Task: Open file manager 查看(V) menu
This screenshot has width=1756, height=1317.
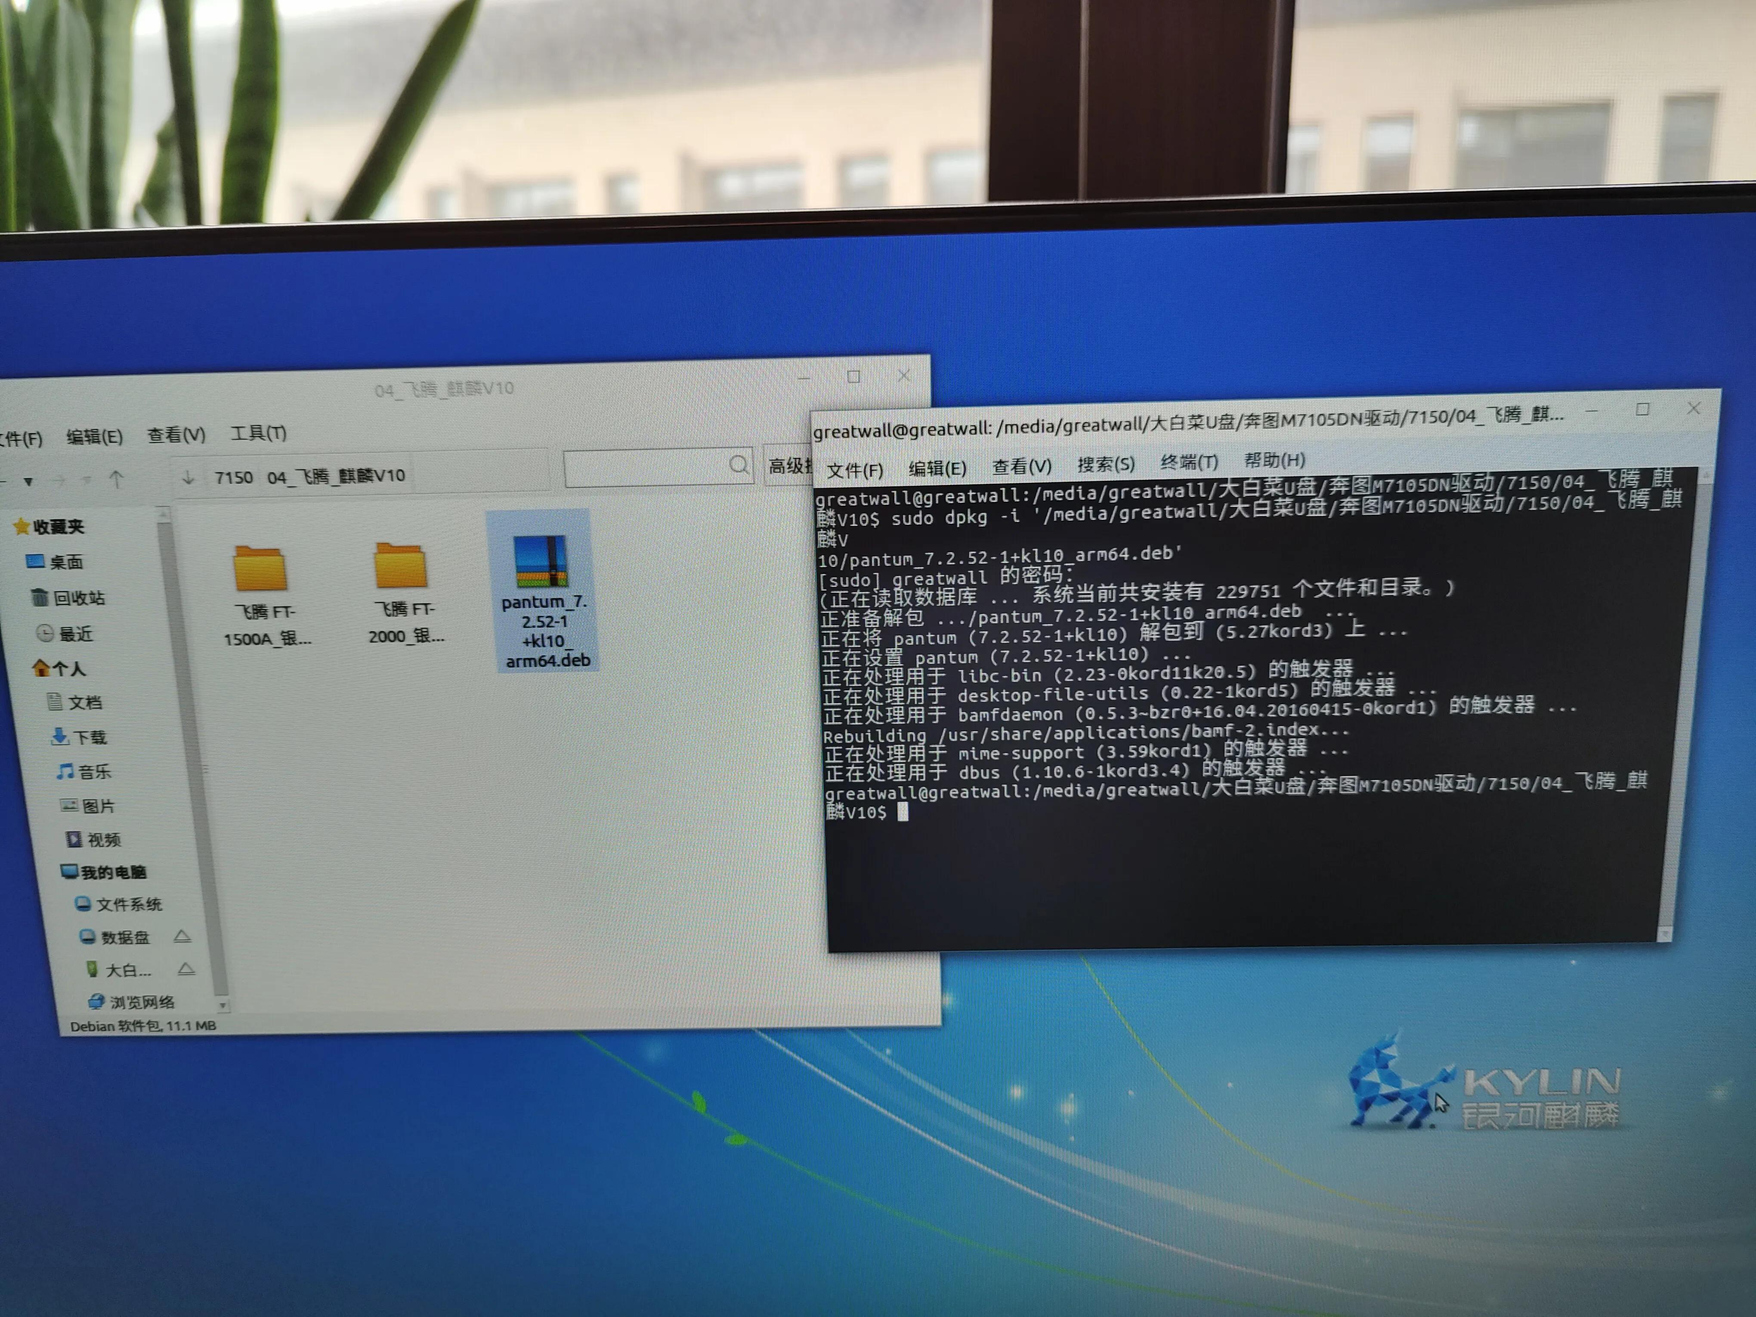Action: click(176, 435)
